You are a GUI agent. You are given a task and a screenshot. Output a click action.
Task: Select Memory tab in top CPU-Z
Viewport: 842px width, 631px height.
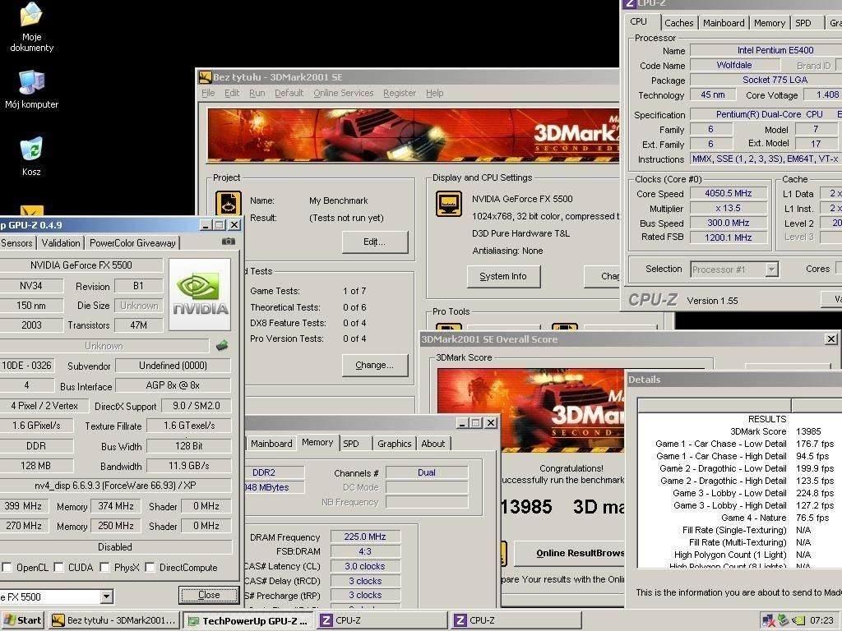[x=769, y=23]
